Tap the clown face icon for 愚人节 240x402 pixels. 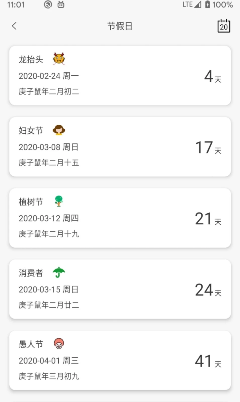pyautogui.click(x=59, y=343)
